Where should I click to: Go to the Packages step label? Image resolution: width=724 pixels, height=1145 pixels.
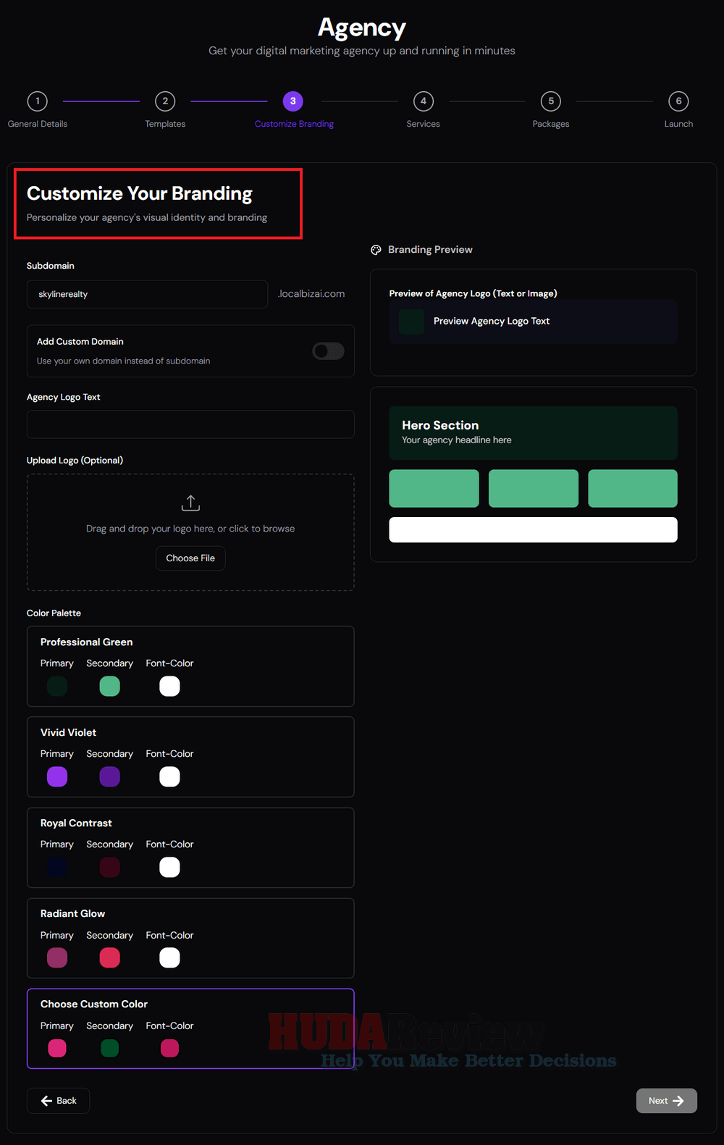(551, 124)
